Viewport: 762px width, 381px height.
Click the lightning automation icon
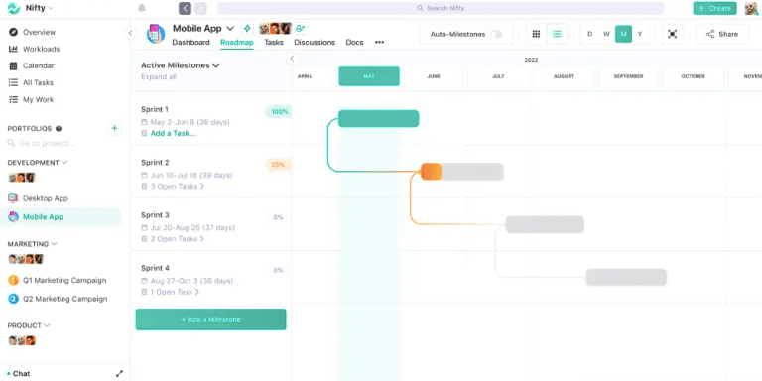pos(247,28)
